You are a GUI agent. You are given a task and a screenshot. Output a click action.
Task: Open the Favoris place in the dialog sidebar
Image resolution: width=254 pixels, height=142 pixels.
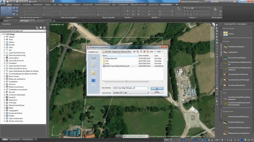click(94, 74)
